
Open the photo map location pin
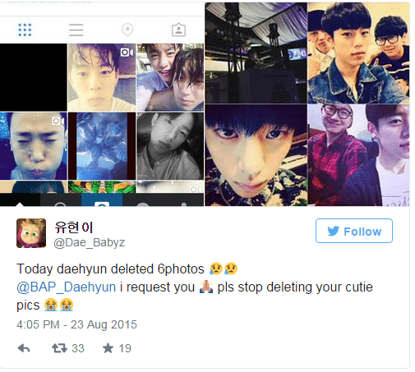pyautogui.click(x=127, y=30)
